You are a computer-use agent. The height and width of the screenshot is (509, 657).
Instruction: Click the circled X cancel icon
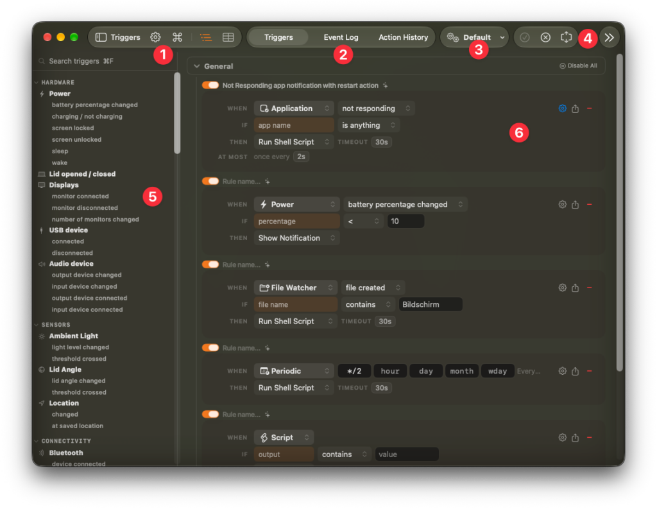click(x=545, y=37)
